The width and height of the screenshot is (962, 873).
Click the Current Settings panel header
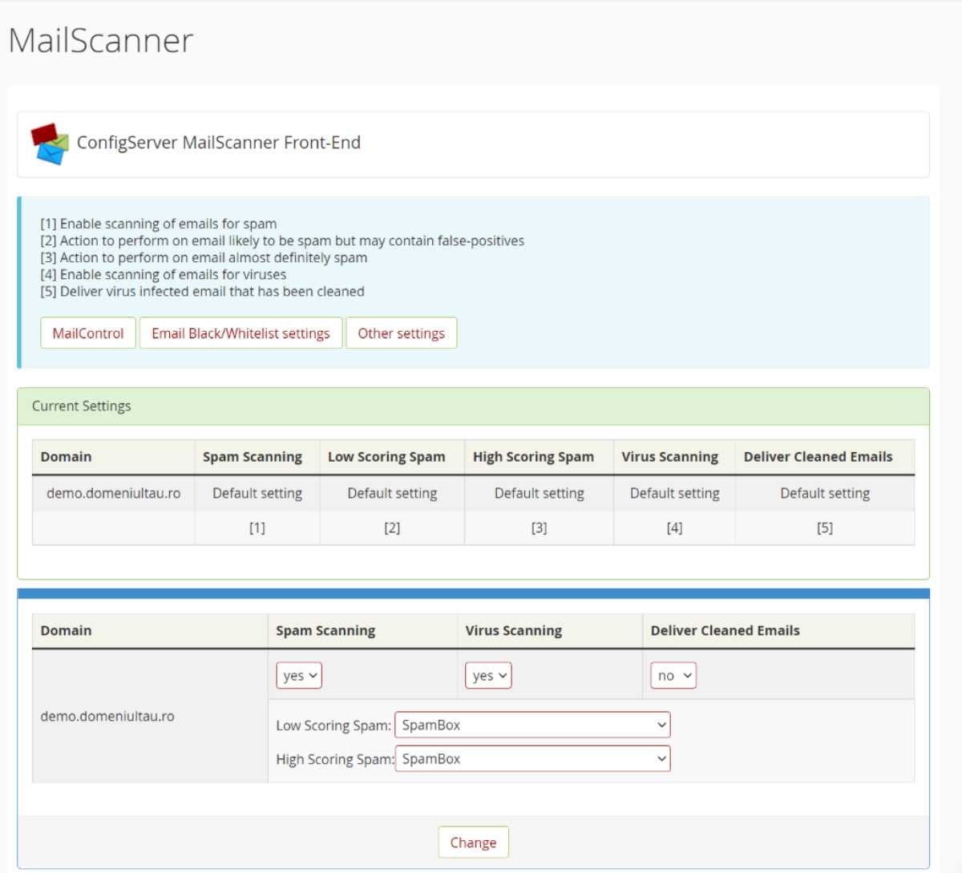click(x=473, y=406)
